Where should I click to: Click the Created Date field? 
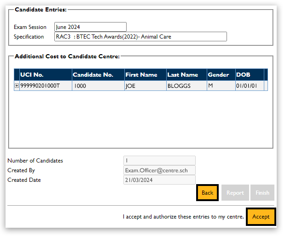159,180
